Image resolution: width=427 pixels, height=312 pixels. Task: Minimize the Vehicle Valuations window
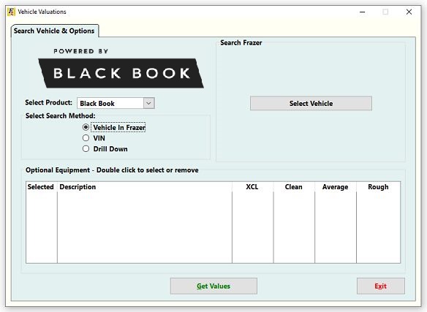point(362,12)
